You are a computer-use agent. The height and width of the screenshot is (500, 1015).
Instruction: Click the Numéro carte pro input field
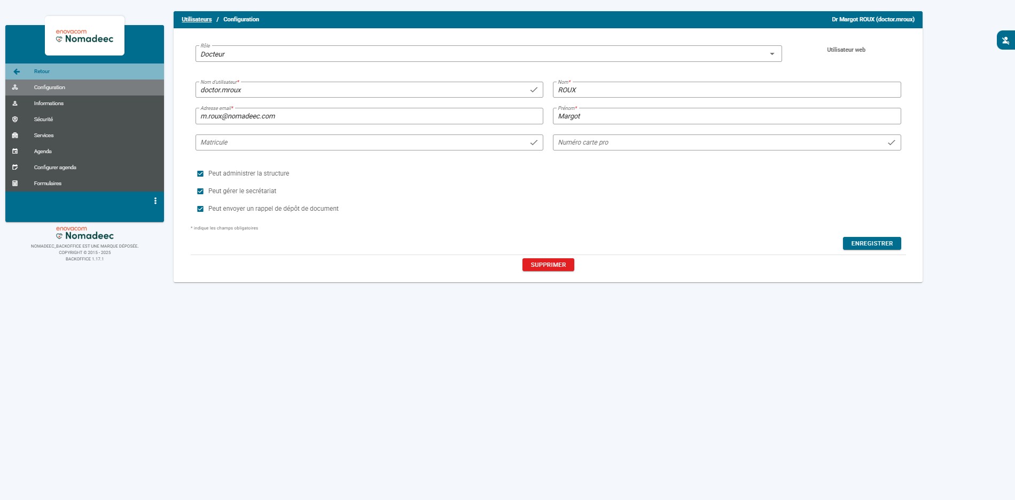pyautogui.click(x=727, y=142)
